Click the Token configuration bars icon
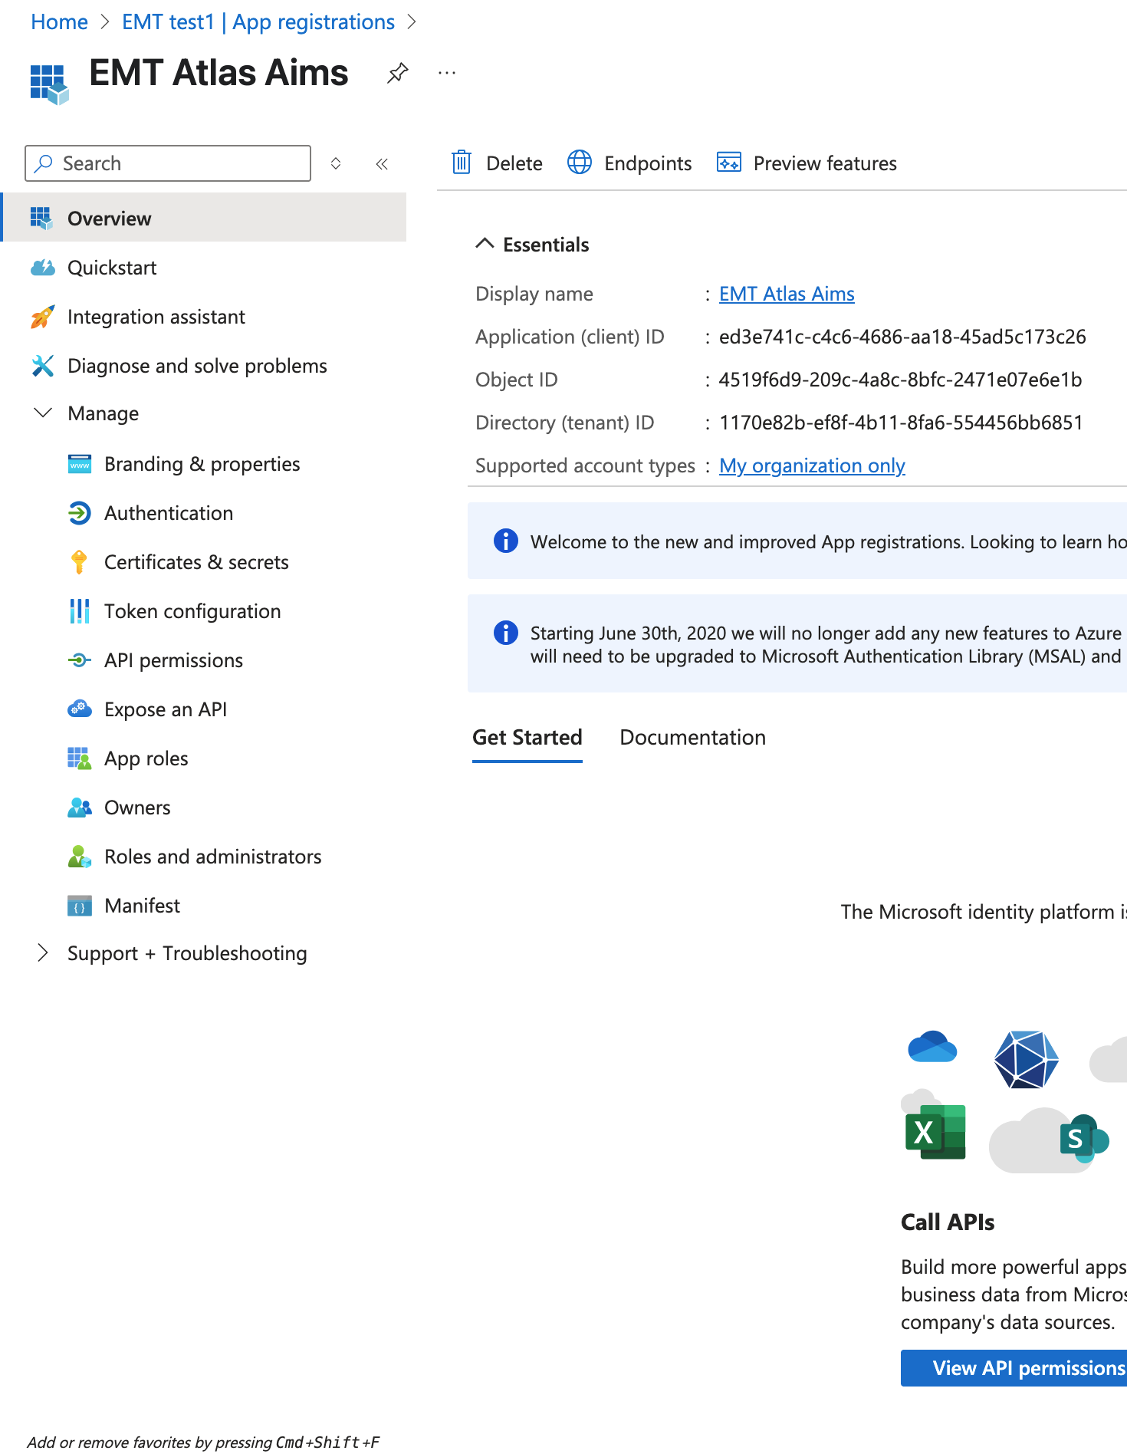 [80, 611]
